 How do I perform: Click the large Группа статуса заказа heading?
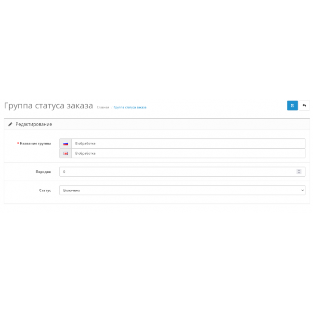[x=48, y=106]
